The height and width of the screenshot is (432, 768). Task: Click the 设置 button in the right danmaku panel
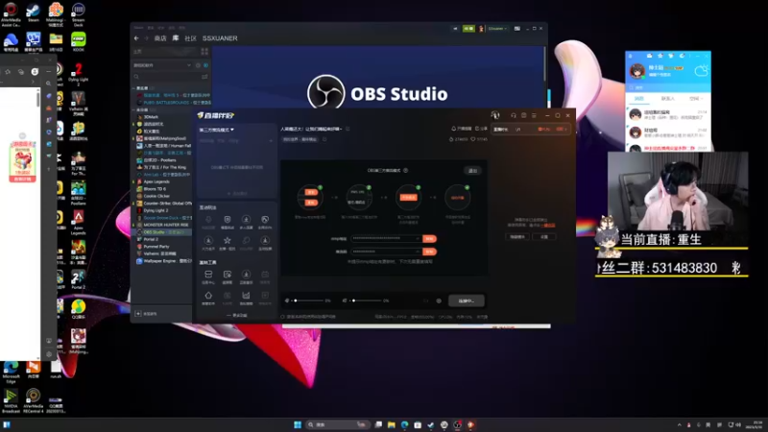click(x=544, y=236)
